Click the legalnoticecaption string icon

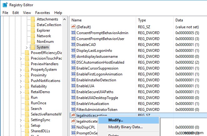73,115
